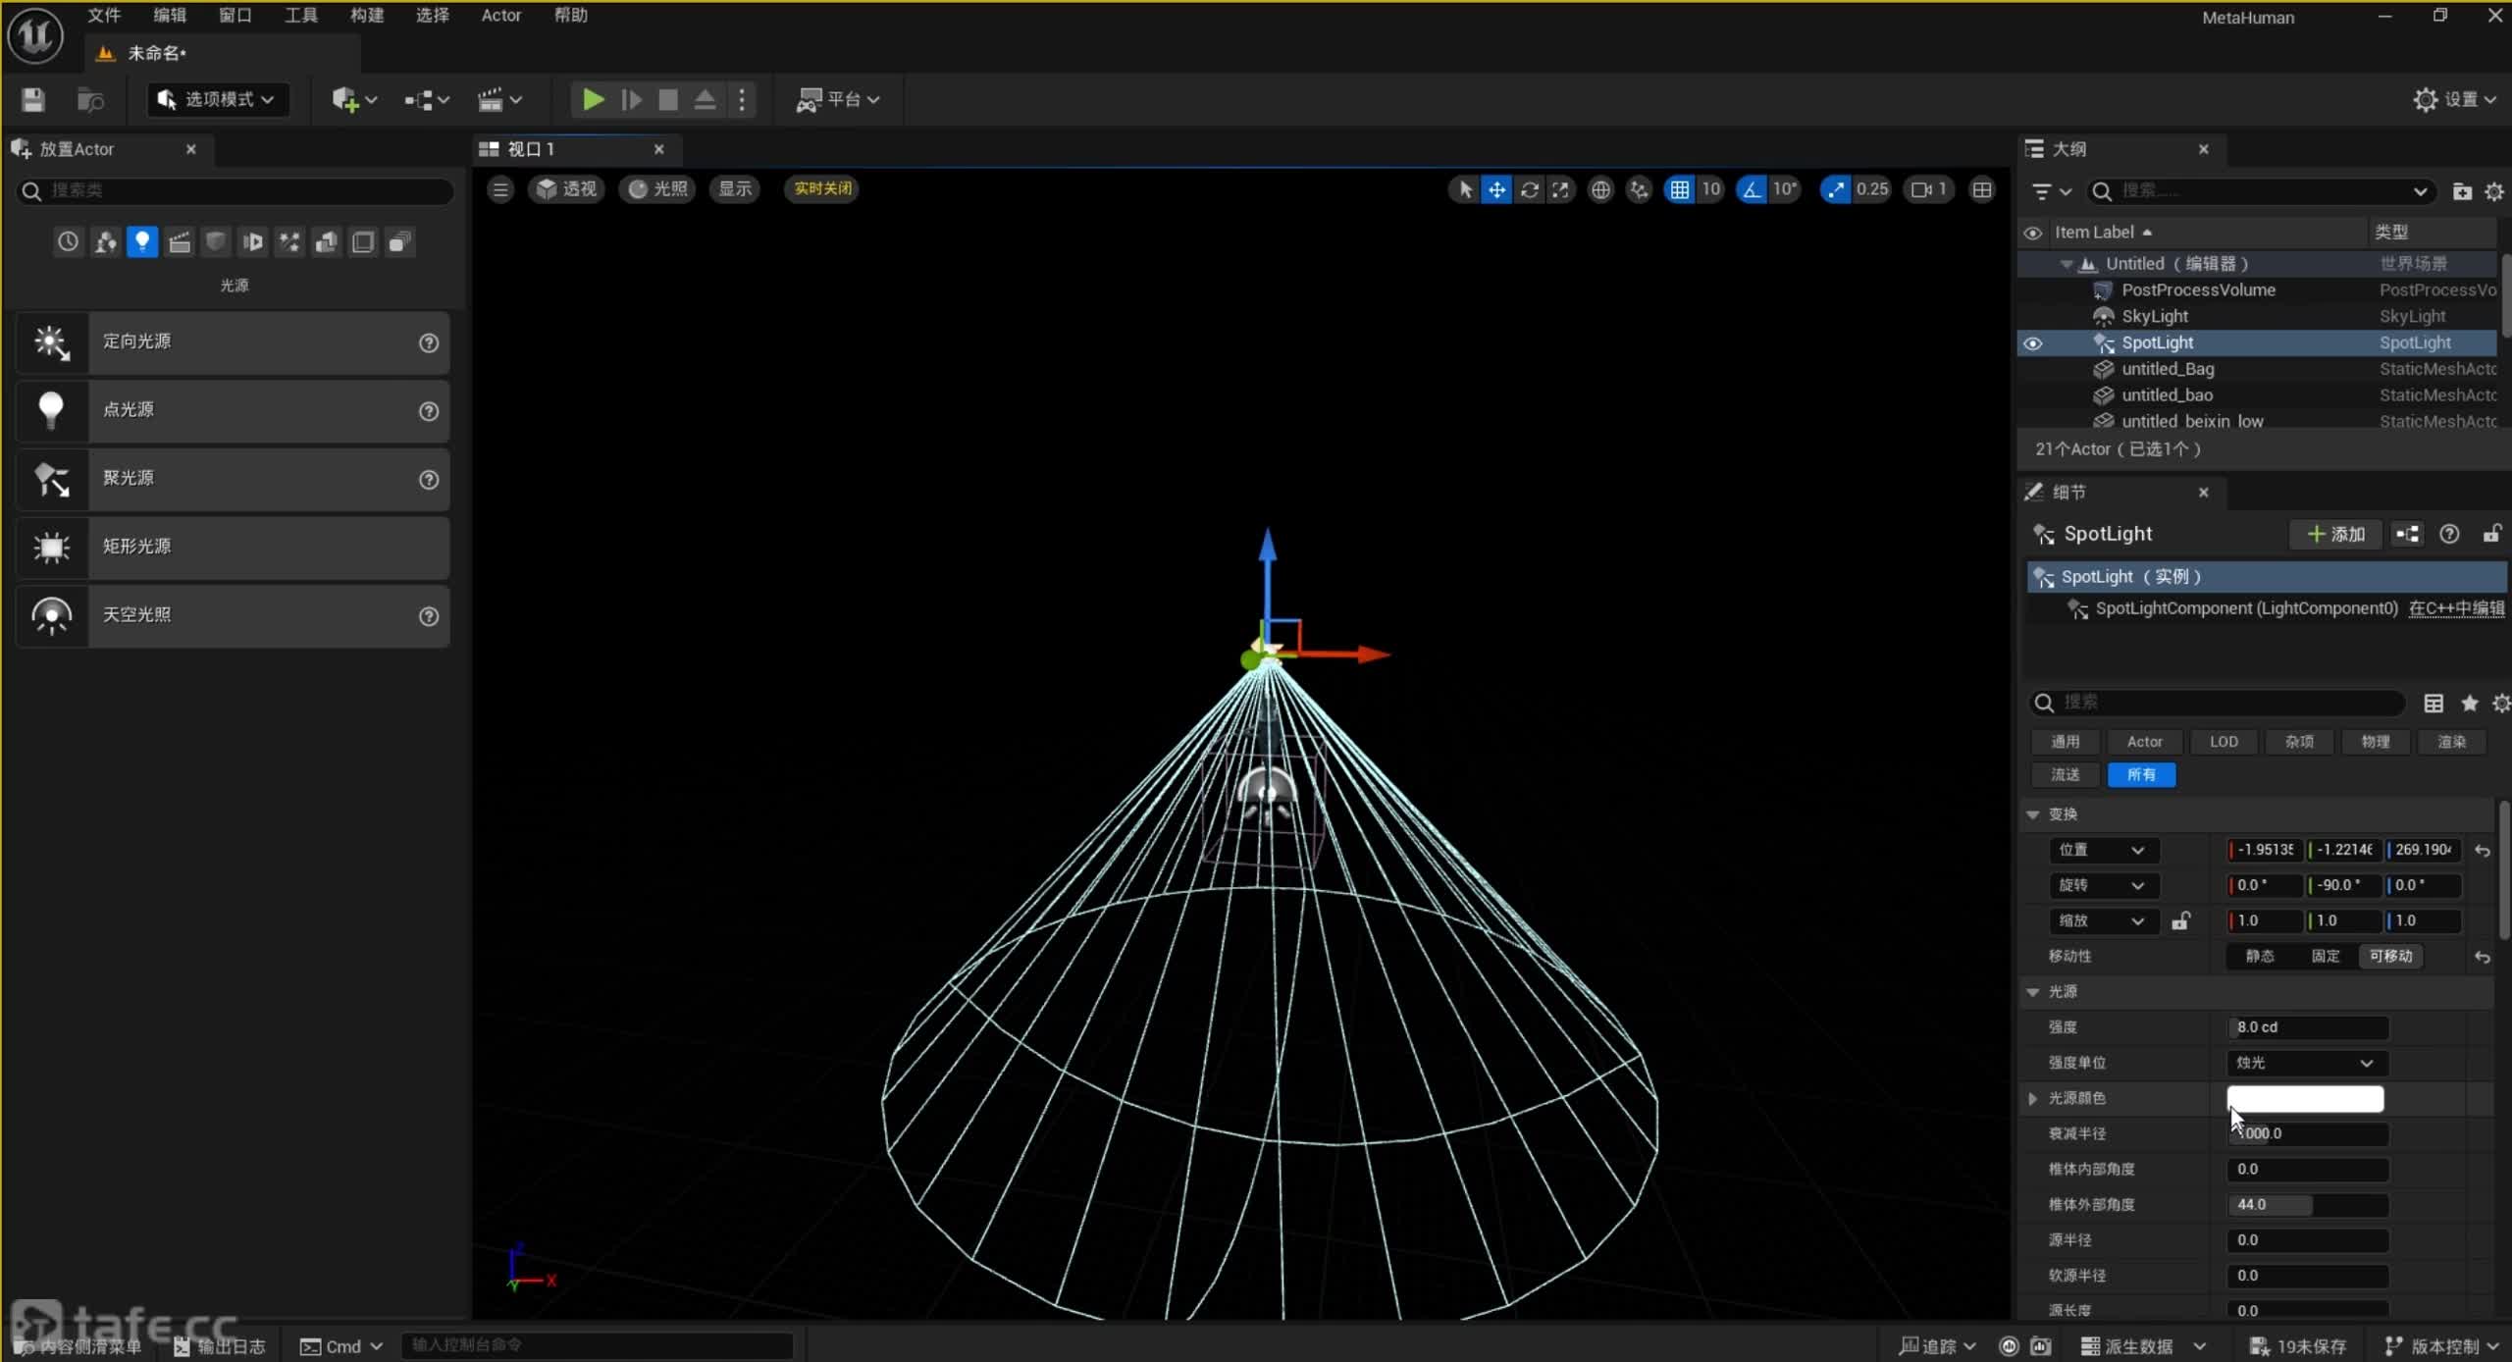Open the 设置 settings menu

(x=2454, y=99)
